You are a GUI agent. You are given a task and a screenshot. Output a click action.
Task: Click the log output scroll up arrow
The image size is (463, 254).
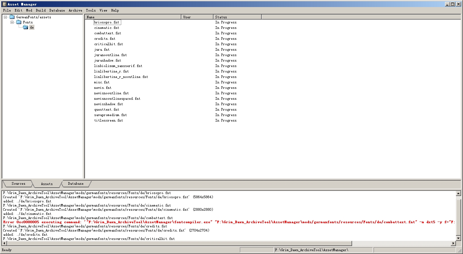pos(458,193)
